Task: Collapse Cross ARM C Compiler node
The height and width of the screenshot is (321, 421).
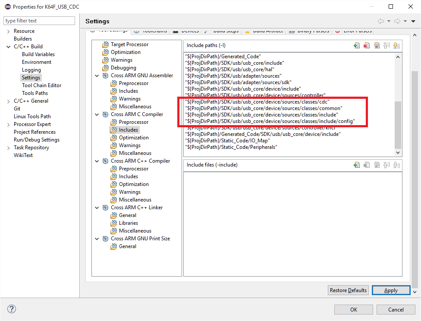Action: pyautogui.click(x=97, y=114)
